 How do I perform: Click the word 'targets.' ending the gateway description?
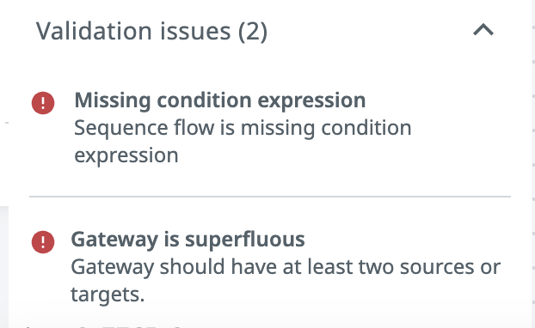(108, 295)
